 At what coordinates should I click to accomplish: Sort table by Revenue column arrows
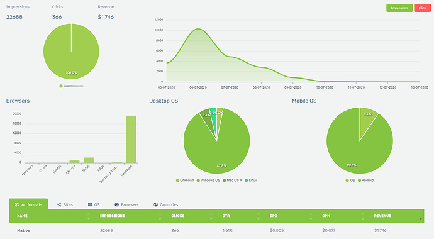(x=421, y=216)
